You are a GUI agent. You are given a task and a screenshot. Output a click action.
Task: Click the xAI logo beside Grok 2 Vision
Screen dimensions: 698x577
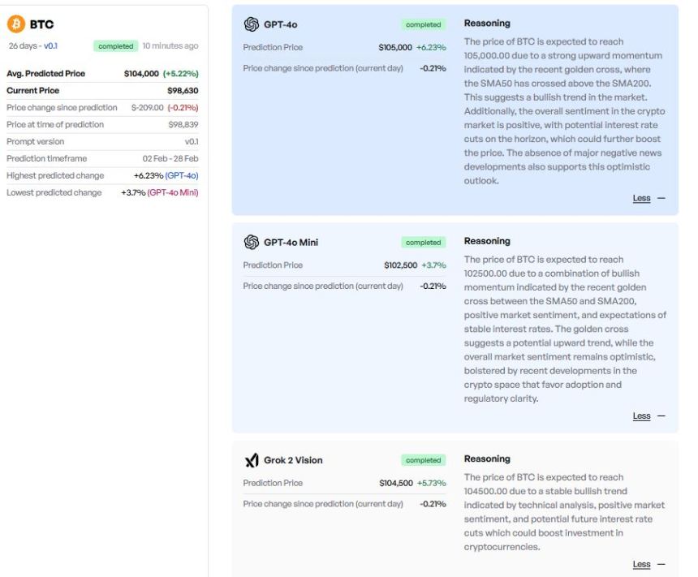(x=252, y=460)
